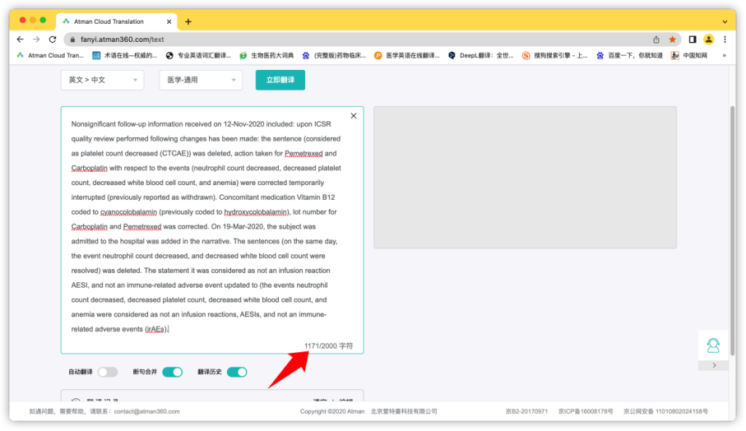Screen dimensions: 746x431
Task: Click the page vertical scrollbar
Action: [x=732, y=230]
